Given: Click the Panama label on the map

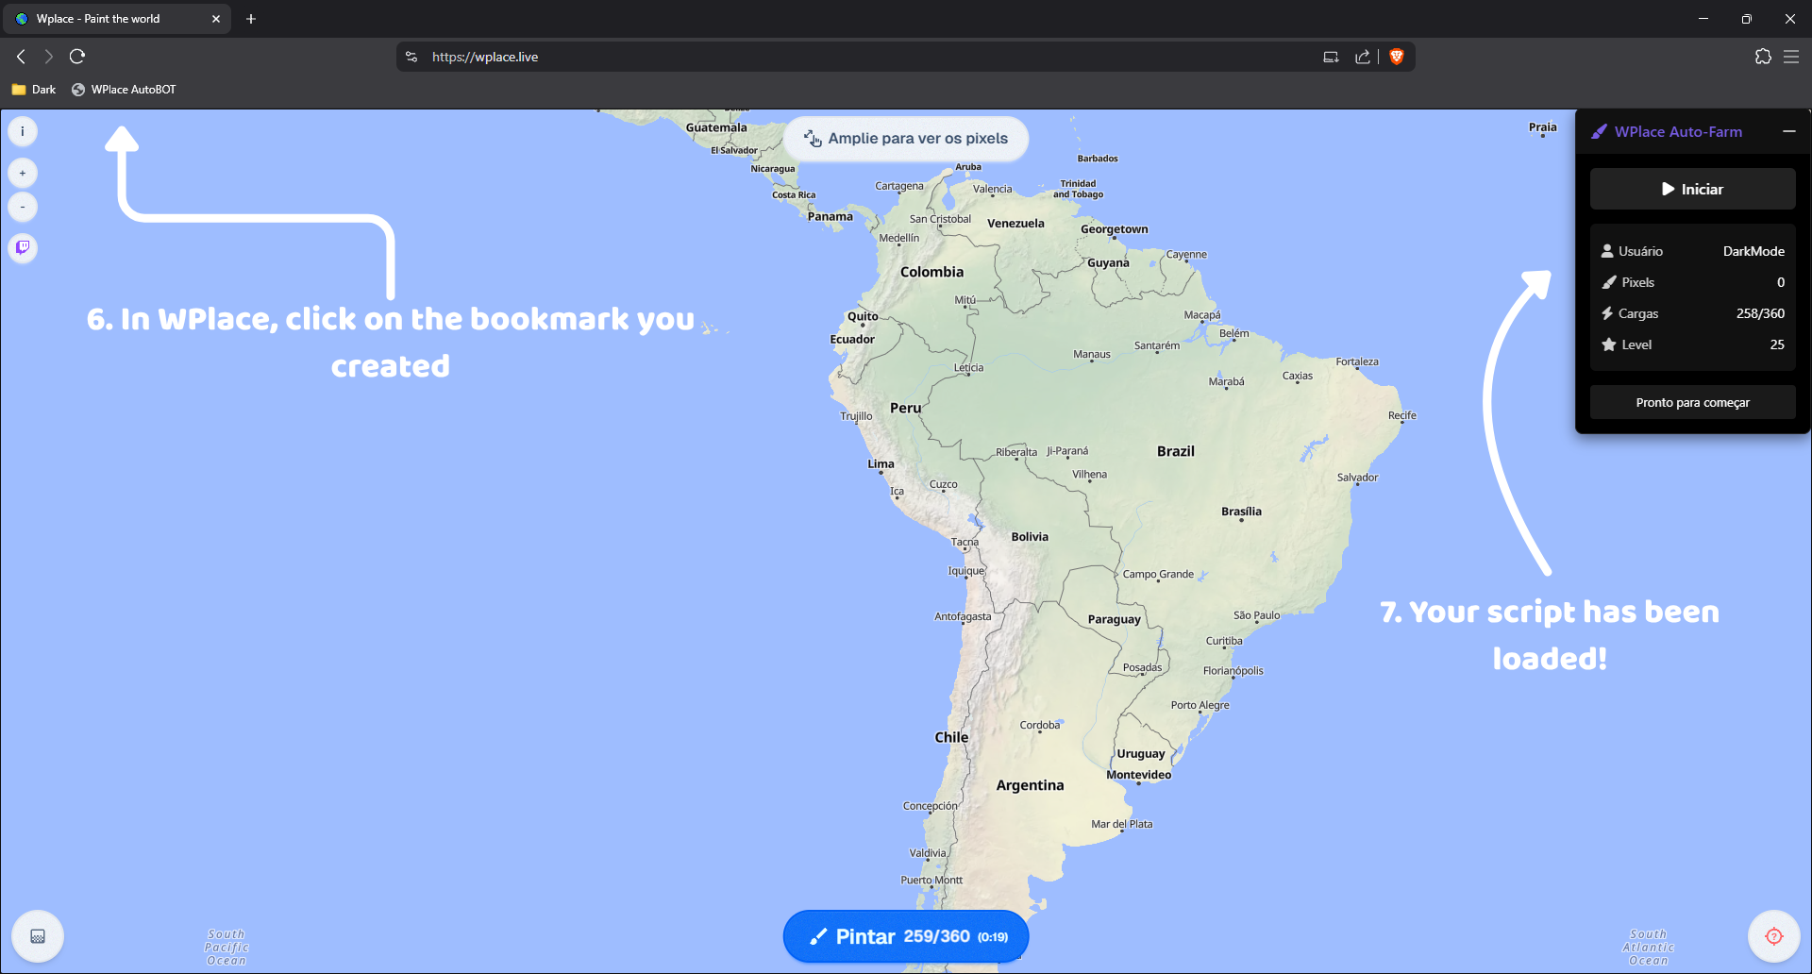Looking at the screenshot, I should [x=830, y=216].
